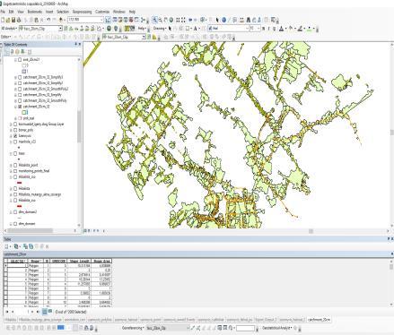
Task: Click the Shape_Length column header
Action: (x=79, y=261)
